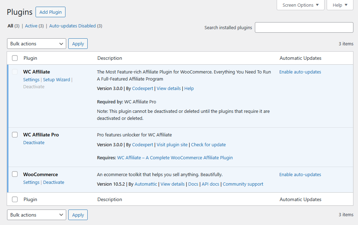
Task: Focus the Search installed plugins field
Action: [x=304, y=27]
